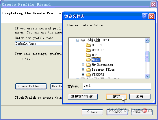The height and width of the screenshot is (120, 158).
Task: Close the Create Profile Wizard window
Action: pyautogui.click(x=153, y=5)
